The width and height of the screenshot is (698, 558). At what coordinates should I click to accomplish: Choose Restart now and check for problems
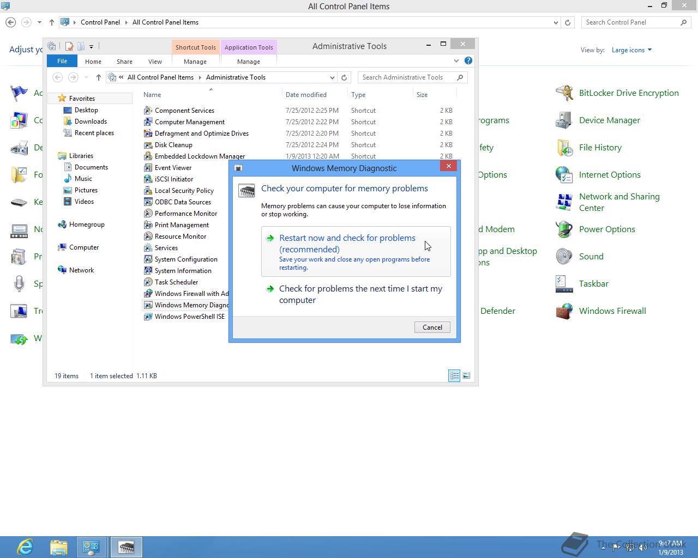pos(356,251)
